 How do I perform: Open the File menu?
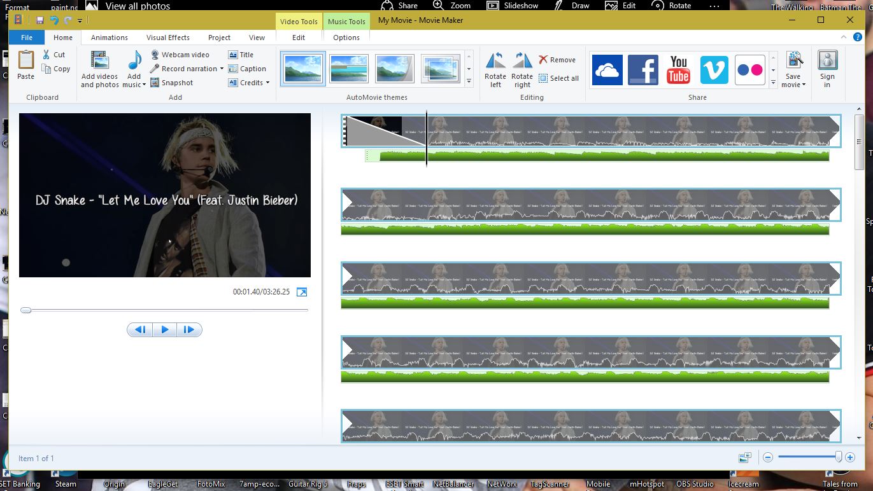click(27, 38)
